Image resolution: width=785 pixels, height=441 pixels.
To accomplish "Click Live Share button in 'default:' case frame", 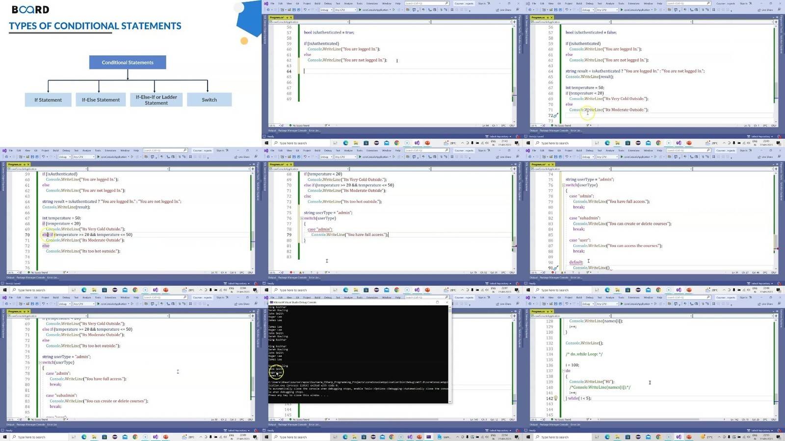I will tap(766, 157).
